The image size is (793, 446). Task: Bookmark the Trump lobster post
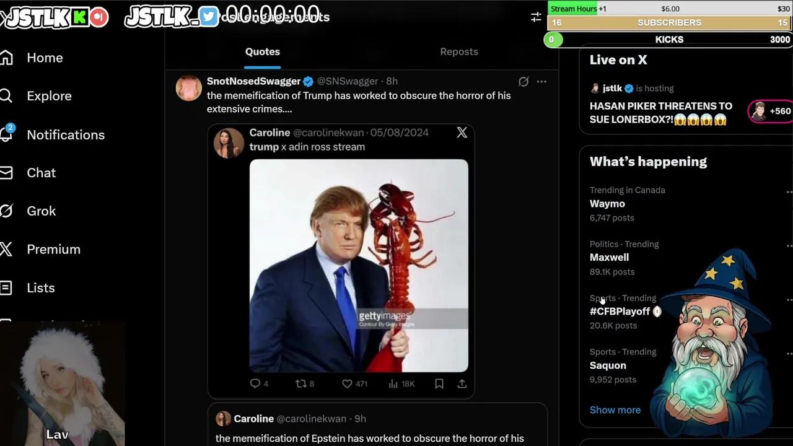point(439,384)
